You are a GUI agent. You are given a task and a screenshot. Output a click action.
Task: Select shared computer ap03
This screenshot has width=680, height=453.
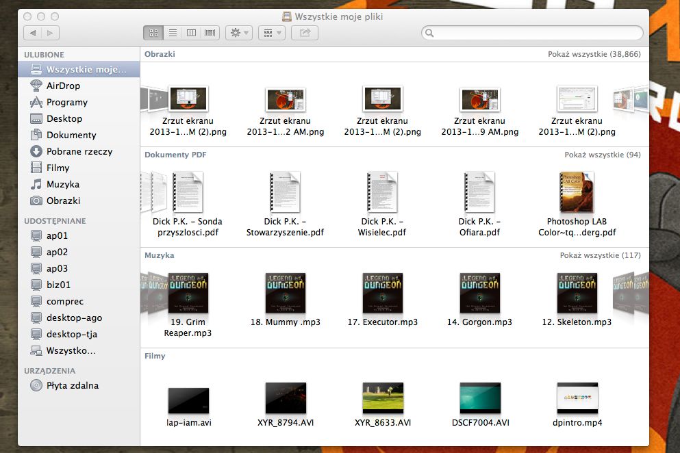[79, 269]
